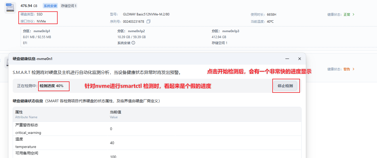Click the 8.01 MB / 92.55 MB usage
The width and height of the screenshot is (377, 158).
pyautogui.click(x=37, y=37)
